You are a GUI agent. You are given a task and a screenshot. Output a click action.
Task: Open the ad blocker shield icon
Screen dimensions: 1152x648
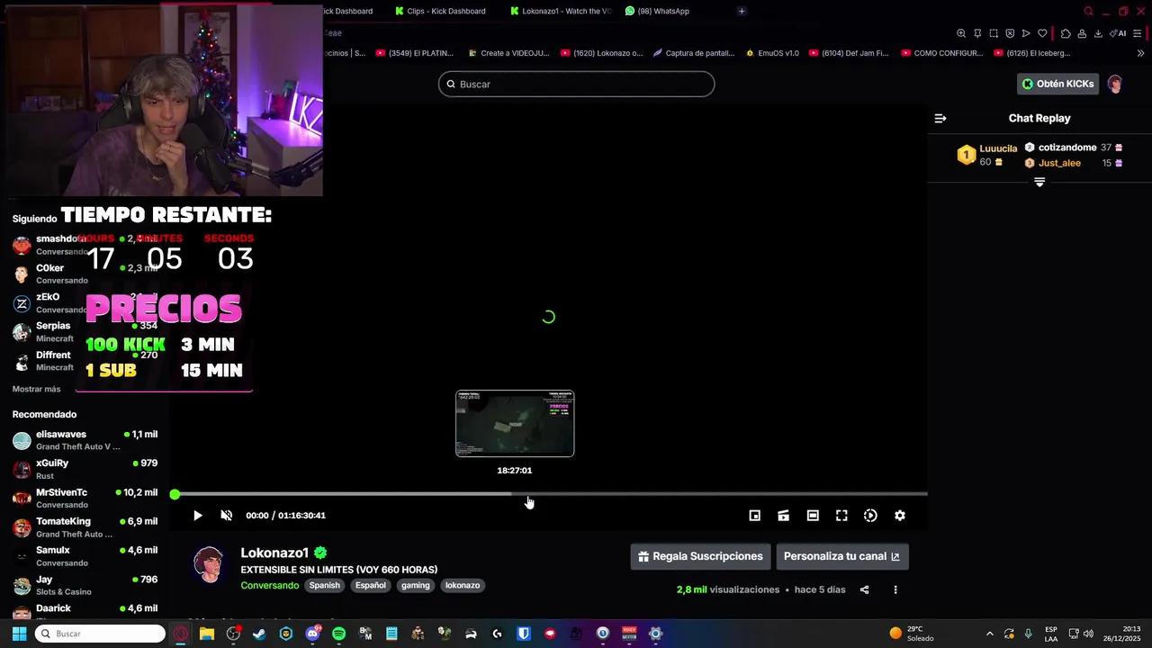(1010, 33)
